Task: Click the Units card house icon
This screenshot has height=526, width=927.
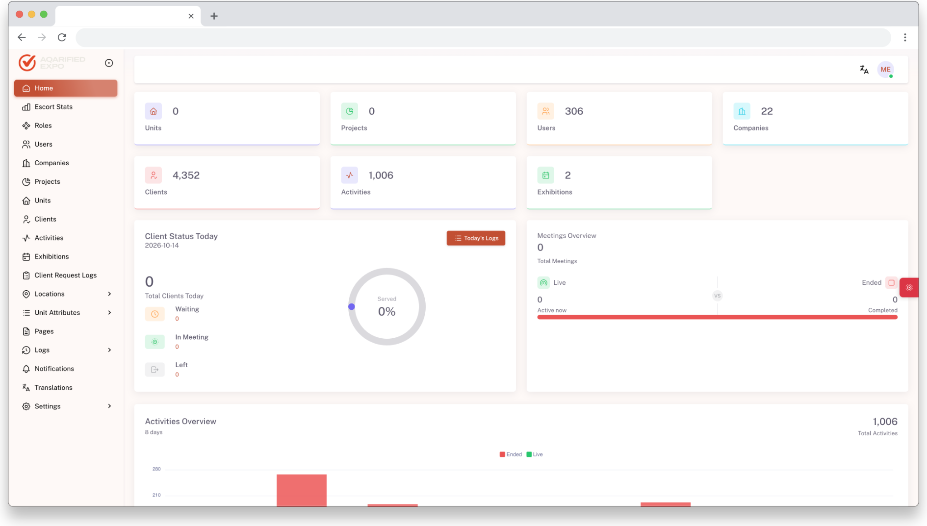Action: point(154,111)
